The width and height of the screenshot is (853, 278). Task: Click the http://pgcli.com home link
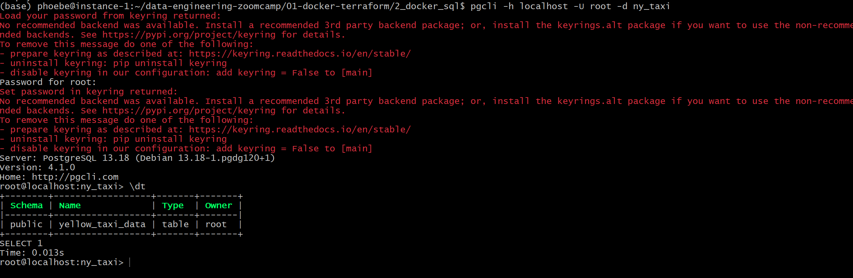coord(75,177)
